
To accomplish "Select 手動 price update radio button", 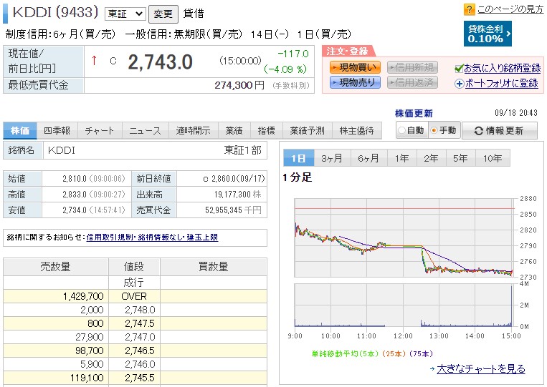I will click(x=434, y=130).
